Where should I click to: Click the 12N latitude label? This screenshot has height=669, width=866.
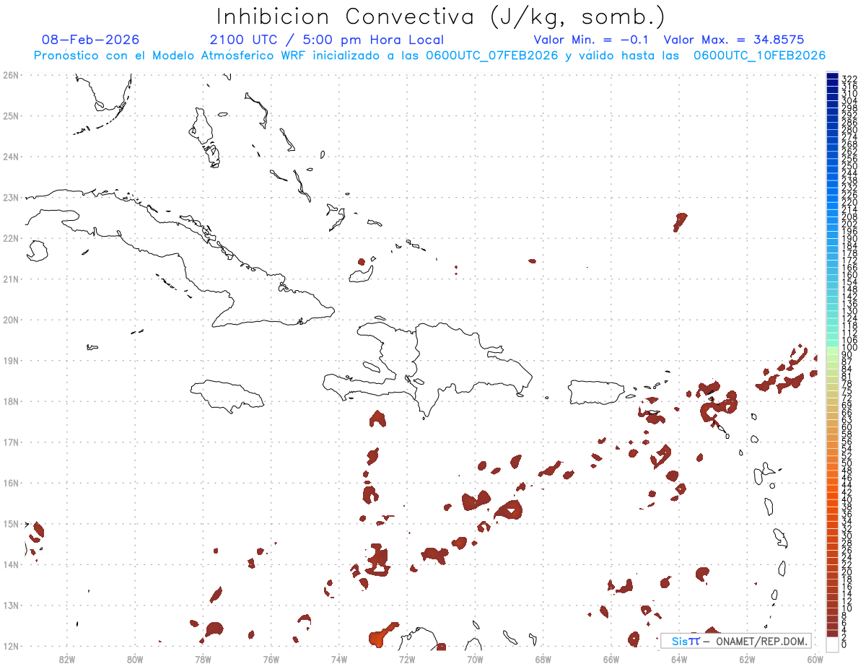pyautogui.click(x=10, y=646)
